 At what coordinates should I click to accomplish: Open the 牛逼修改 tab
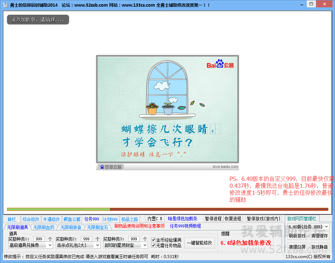[51, 219]
